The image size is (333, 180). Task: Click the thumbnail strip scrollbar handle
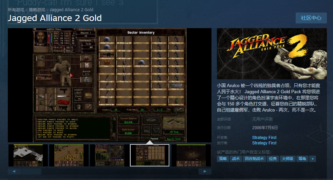(31, 171)
